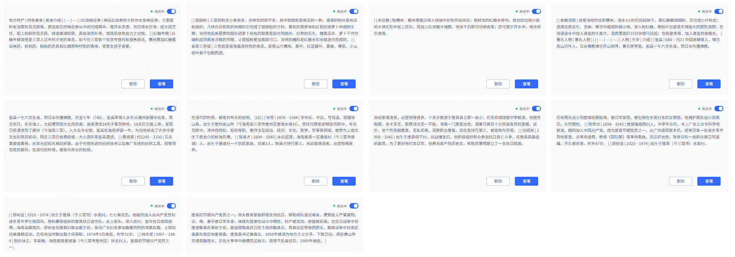This screenshot has height=257, width=735.
Task: Select the 甜酸粉 | 三亚的粉类小食 paragraph
Action: (275, 36)
